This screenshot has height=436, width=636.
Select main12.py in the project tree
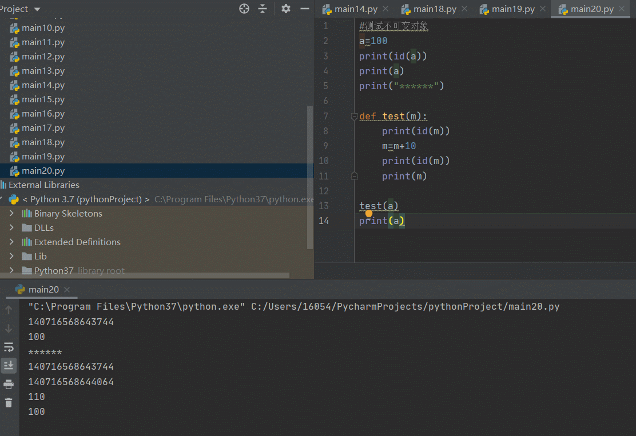coord(43,57)
